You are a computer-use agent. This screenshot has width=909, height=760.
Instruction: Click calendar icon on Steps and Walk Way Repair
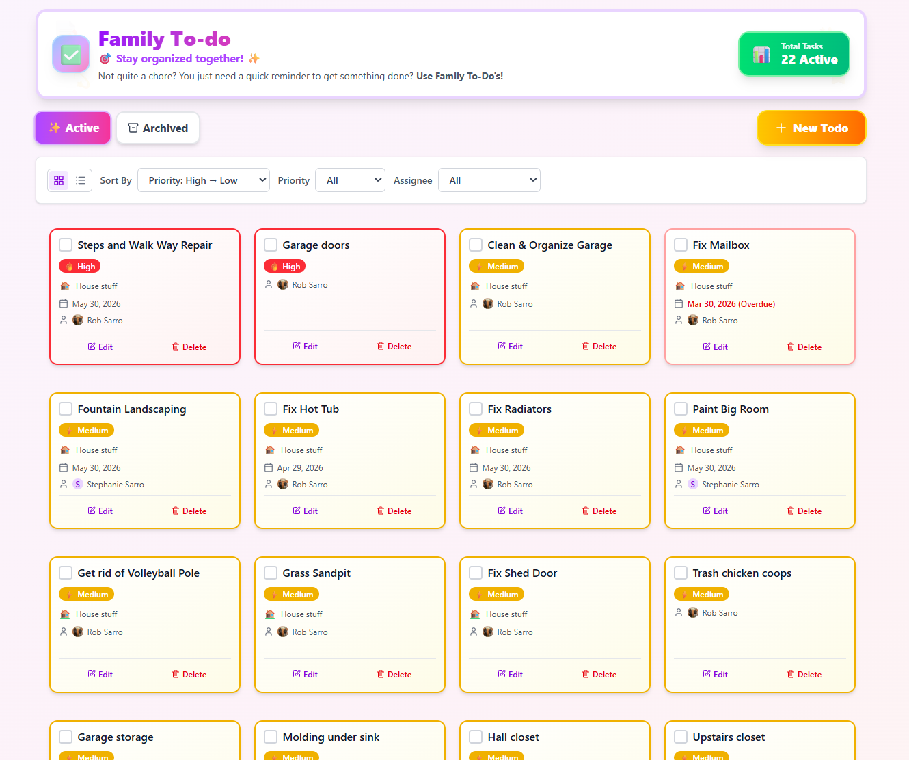click(64, 303)
